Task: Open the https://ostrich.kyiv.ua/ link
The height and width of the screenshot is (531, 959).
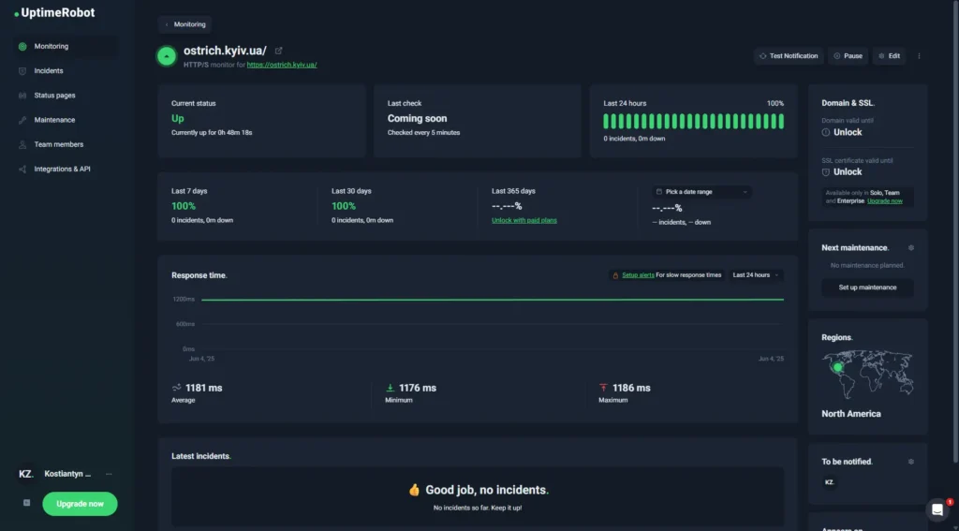Action: (x=282, y=65)
